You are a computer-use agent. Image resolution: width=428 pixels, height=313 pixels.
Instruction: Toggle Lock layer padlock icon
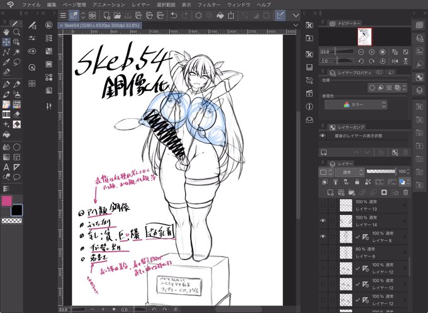click(357, 182)
